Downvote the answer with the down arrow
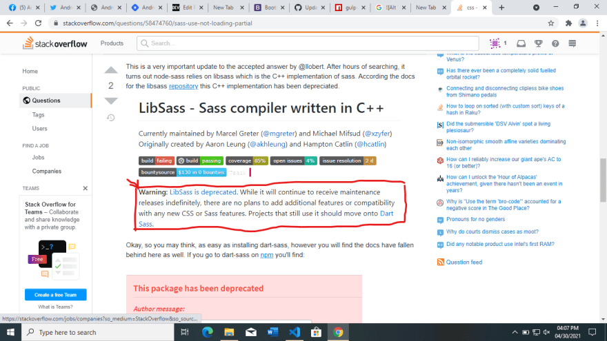Viewport: 607px width, 341px height. point(111,101)
